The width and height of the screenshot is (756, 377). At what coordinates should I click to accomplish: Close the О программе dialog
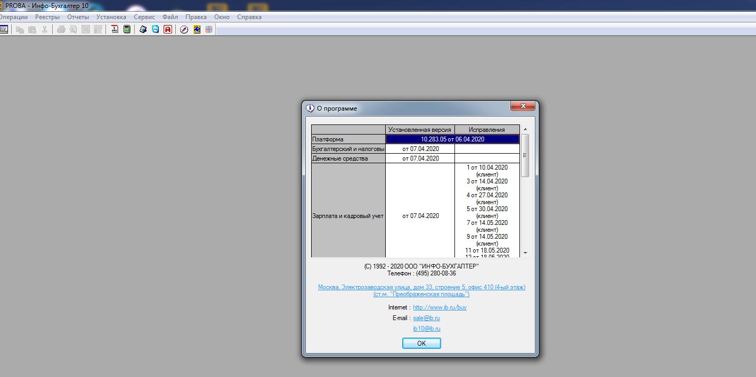coord(523,106)
